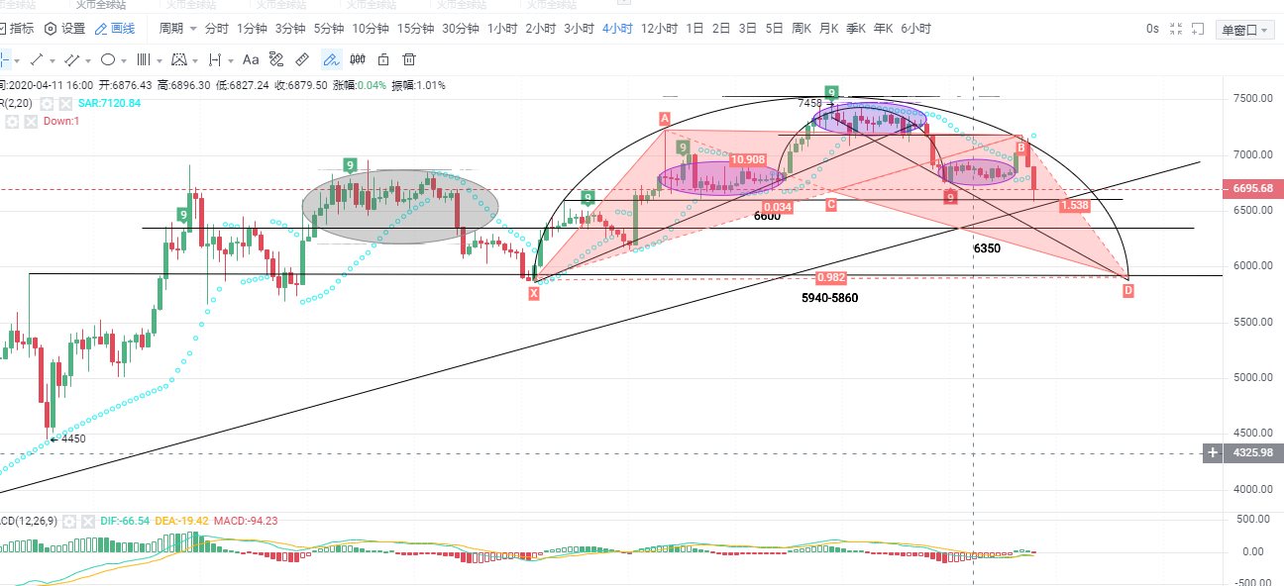The image size is (1284, 586).
Task: Select the harmonic pattern drawing tool
Action: pyautogui.click(x=179, y=59)
